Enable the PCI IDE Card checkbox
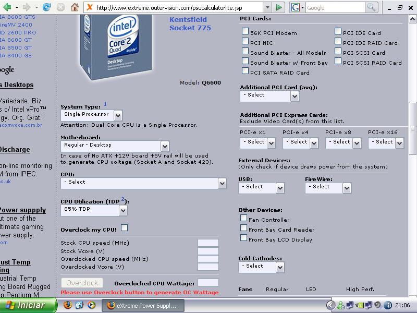Viewport: 417px width, 313px height. click(338, 31)
